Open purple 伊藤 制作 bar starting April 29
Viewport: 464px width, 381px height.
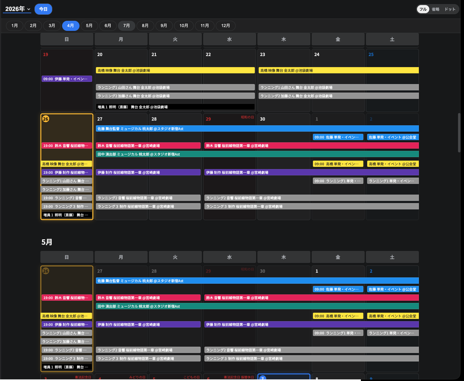coord(312,172)
